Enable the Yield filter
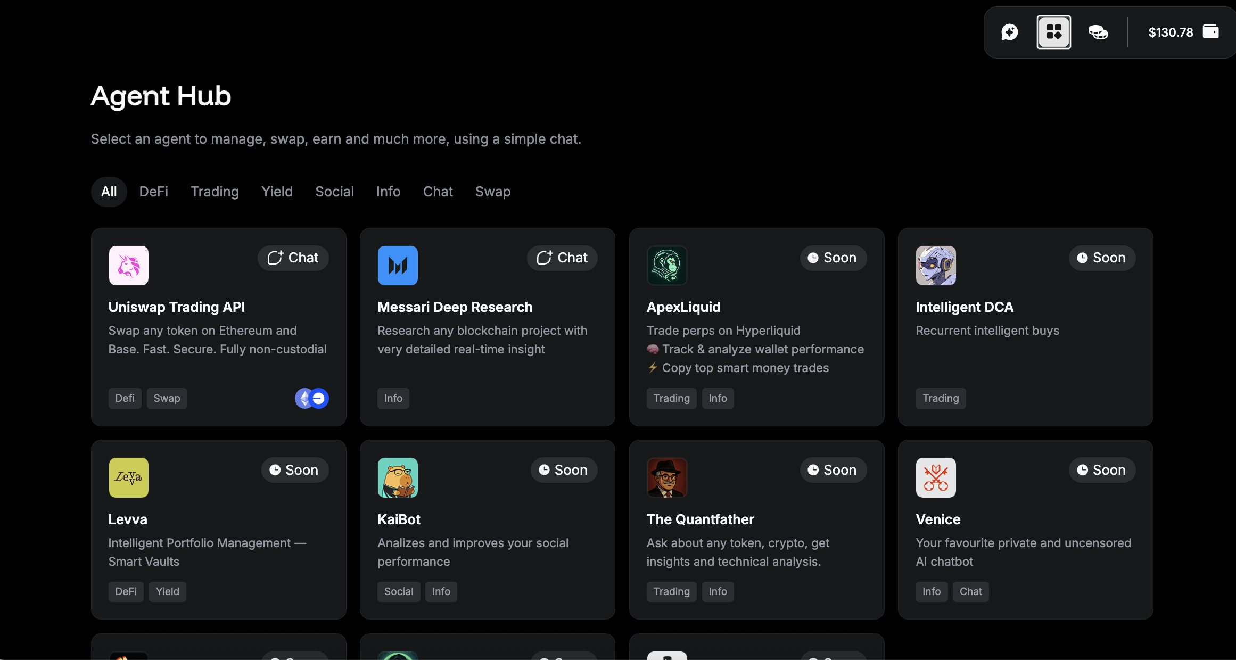The image size is (1236, 660). pos(277,192)
